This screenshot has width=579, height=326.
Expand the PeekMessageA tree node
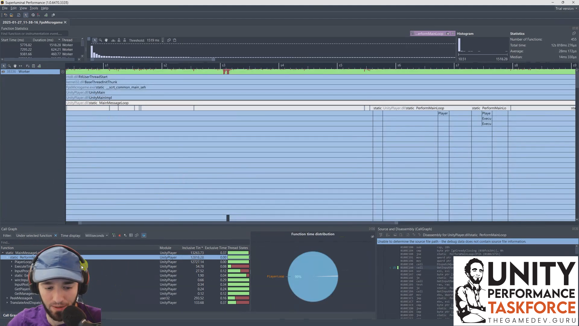point(7,298)
